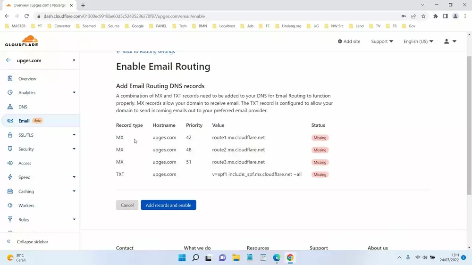Open the Support dropdown
The width and height of the screenshot is (472, 265).
click(382, 41)
